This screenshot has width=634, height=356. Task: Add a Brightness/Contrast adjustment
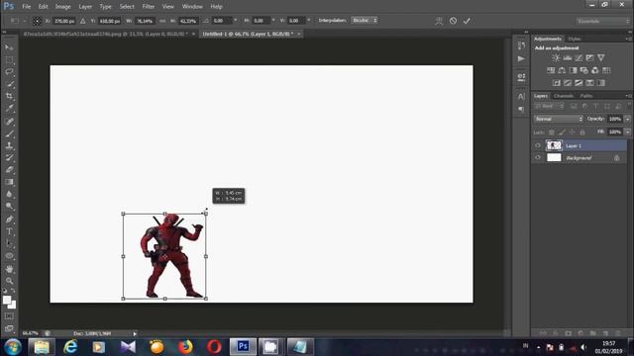click(x=557, y=58)
